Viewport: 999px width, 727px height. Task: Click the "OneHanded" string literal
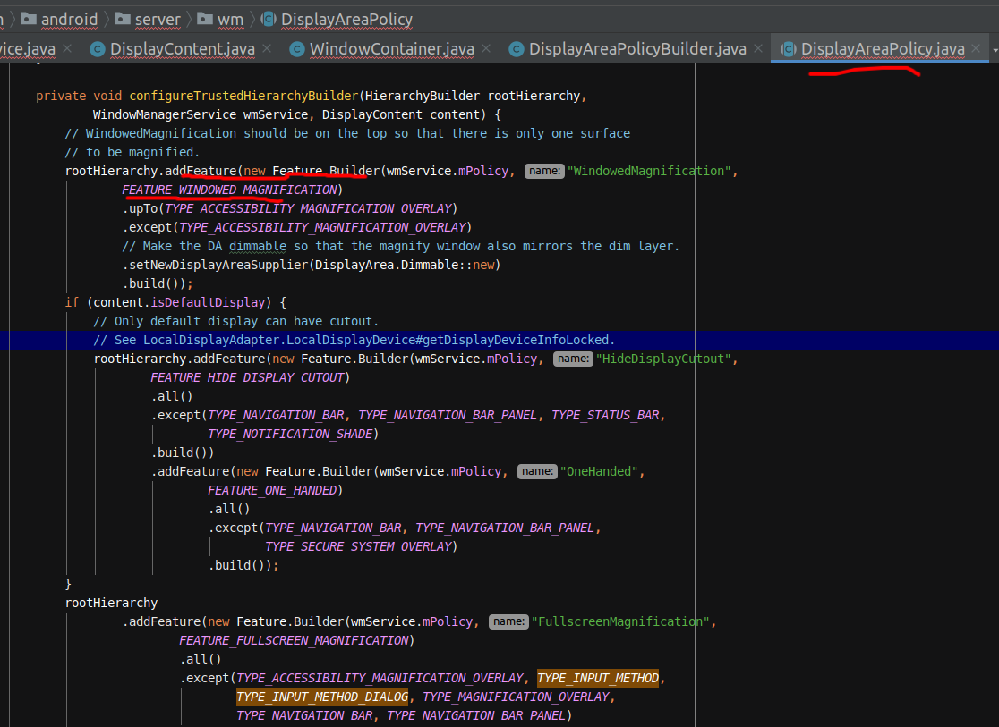click(x=599, y=471)
